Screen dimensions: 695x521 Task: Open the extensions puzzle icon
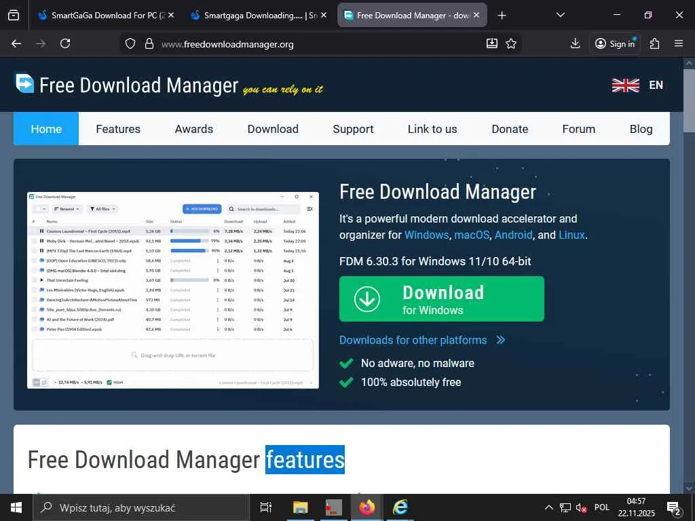tap(654, 43)
